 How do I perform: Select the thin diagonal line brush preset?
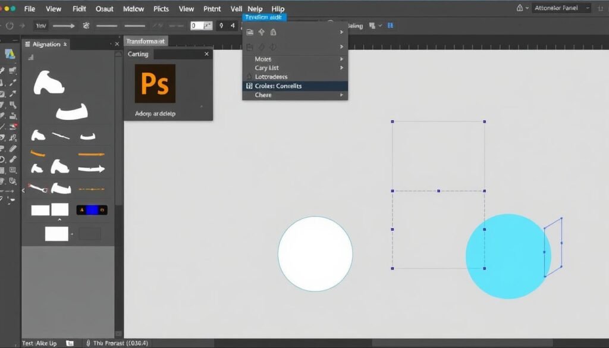61,136
